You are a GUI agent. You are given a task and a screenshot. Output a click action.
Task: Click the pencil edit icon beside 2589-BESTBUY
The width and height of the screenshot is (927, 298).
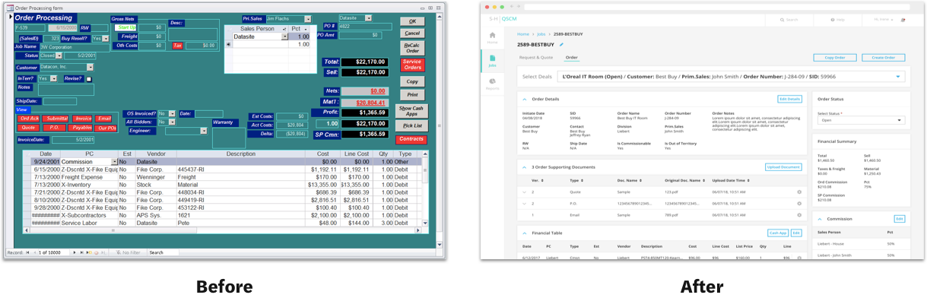point(562,45)
